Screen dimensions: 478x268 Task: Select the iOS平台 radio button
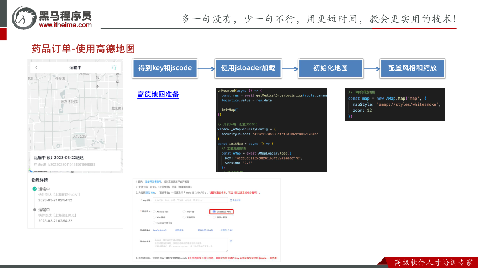(184, 212)
